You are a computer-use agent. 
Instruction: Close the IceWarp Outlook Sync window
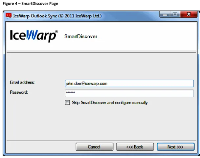pos(189,14)
